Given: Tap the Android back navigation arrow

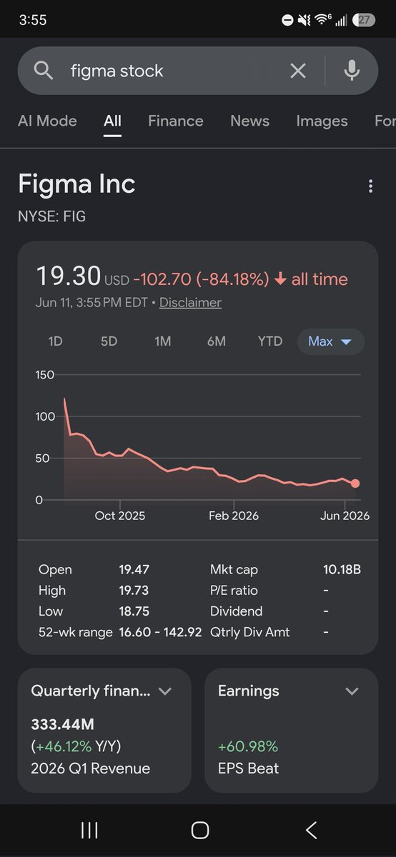Looking at the screenshot, I should (x=311, y=830).
